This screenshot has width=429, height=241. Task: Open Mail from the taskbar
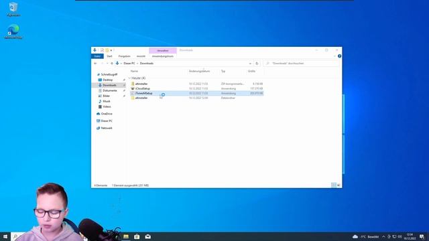(147, 236)
